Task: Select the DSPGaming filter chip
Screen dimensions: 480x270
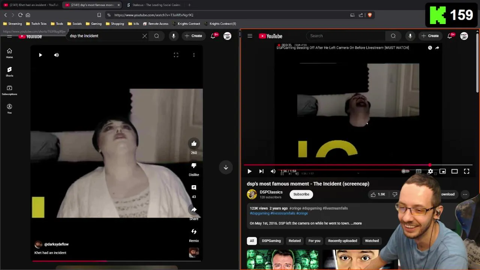Action: coord(271,241)
